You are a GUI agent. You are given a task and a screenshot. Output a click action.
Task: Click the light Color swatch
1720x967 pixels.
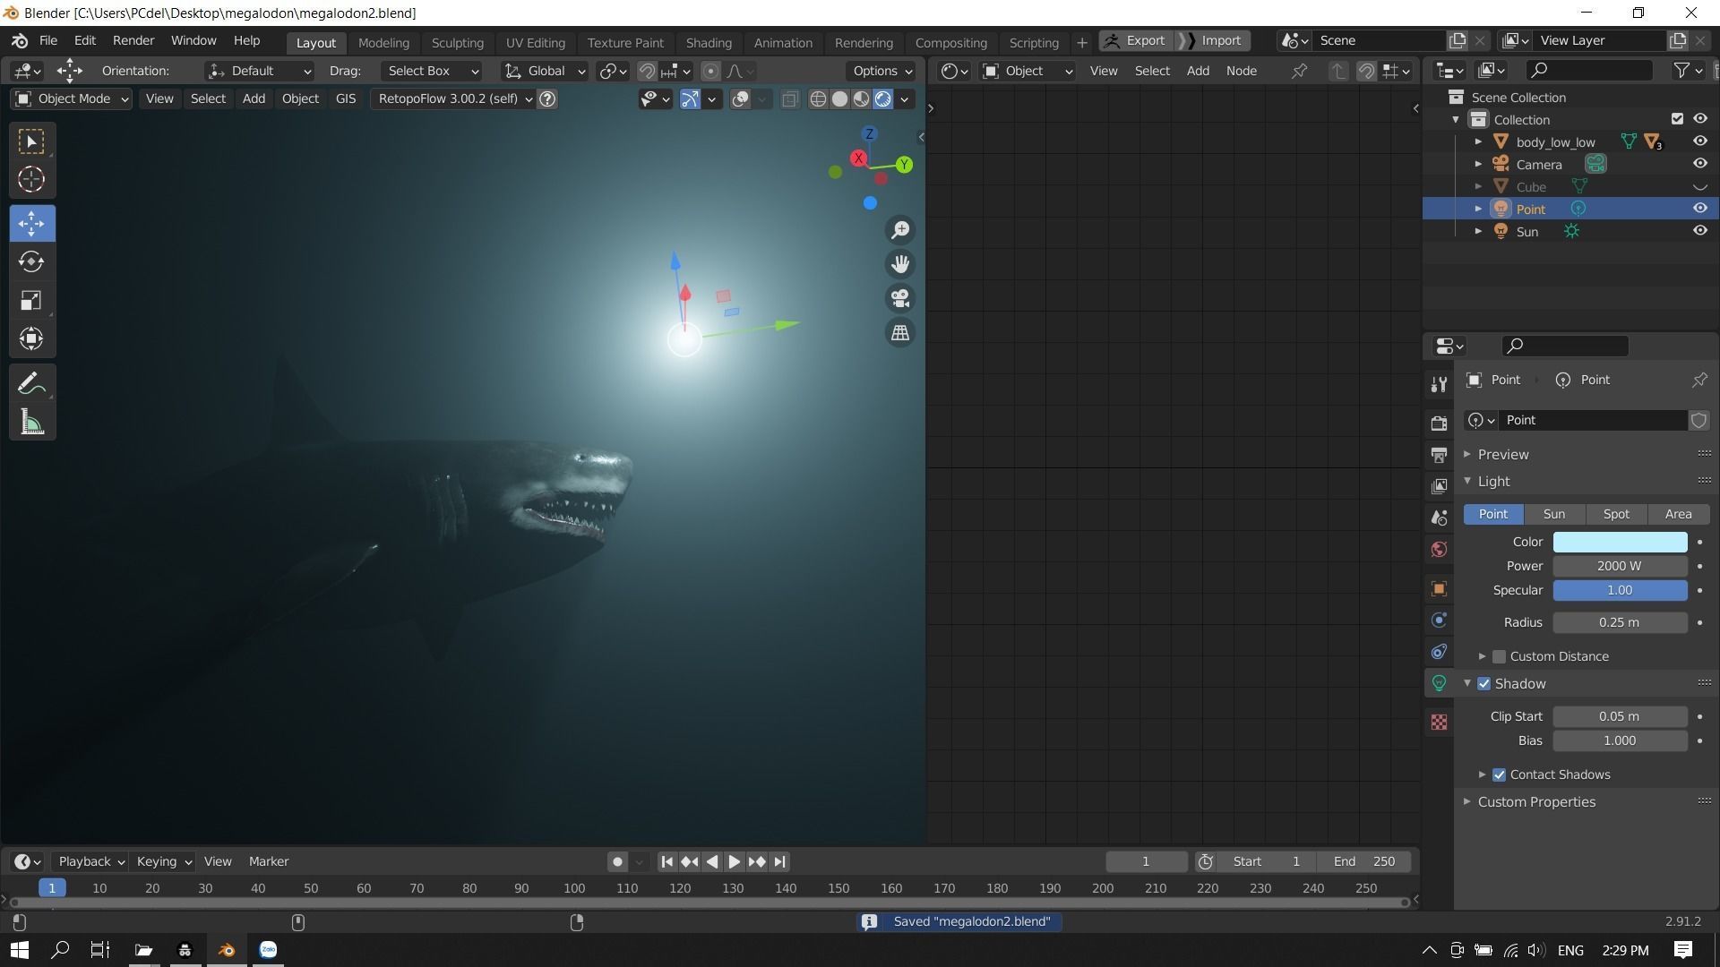point(1619,542)
